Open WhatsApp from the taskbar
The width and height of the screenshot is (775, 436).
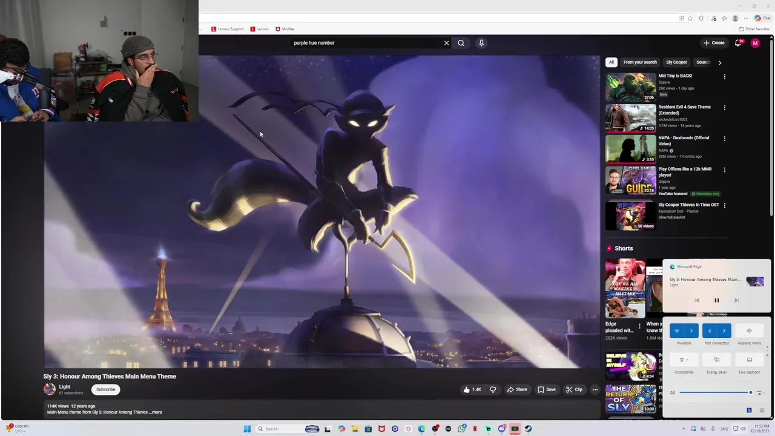(462, 429)
